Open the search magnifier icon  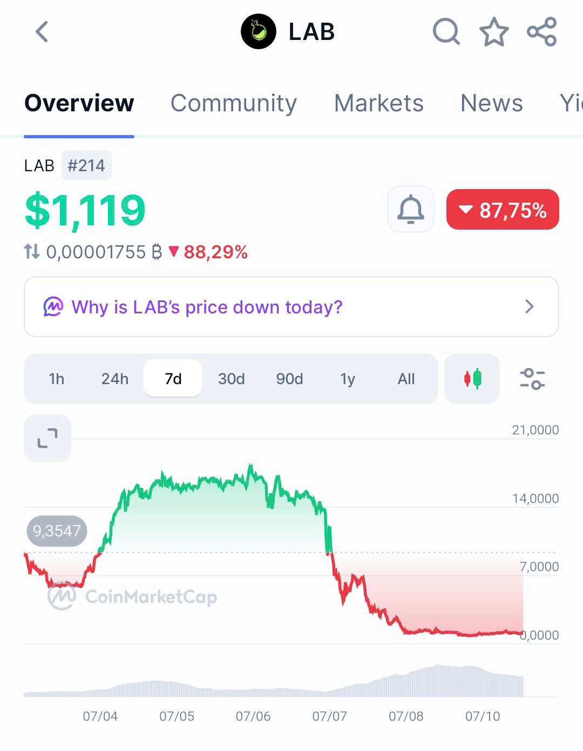[x=446, y=32]
